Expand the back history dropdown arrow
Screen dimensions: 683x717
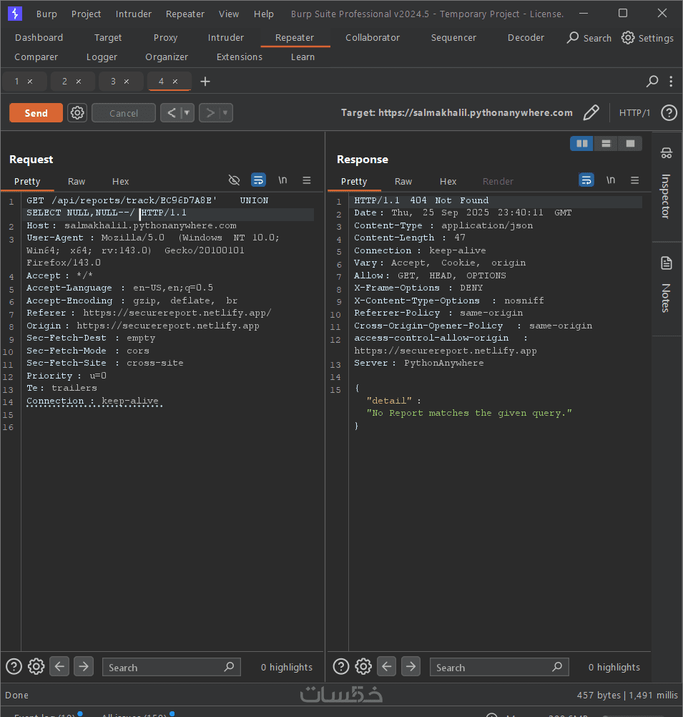point(187,113)
